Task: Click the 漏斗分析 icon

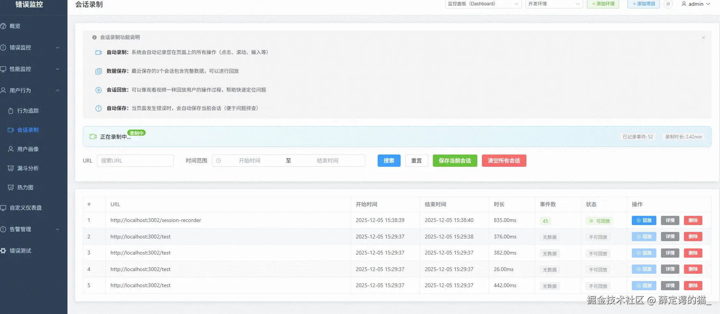Action: click(11, 168)
